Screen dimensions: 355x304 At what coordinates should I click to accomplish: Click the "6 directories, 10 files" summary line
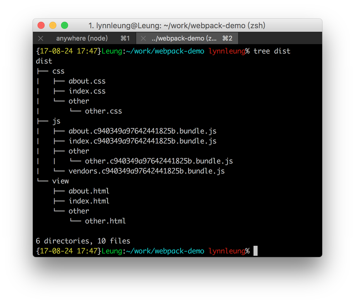tap(83, 241)
